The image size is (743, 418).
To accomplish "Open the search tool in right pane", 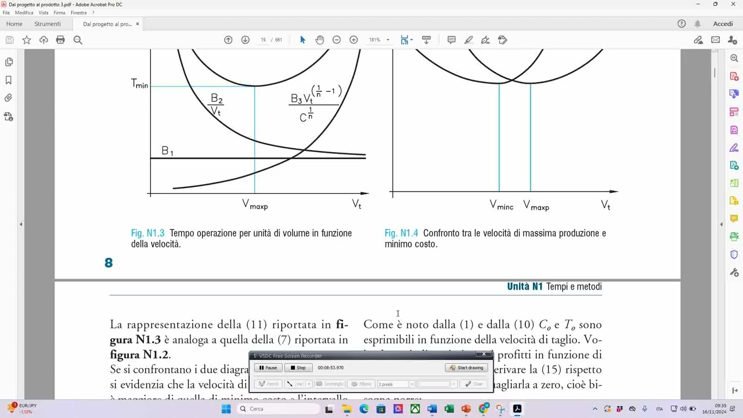I will pos(734,58).
